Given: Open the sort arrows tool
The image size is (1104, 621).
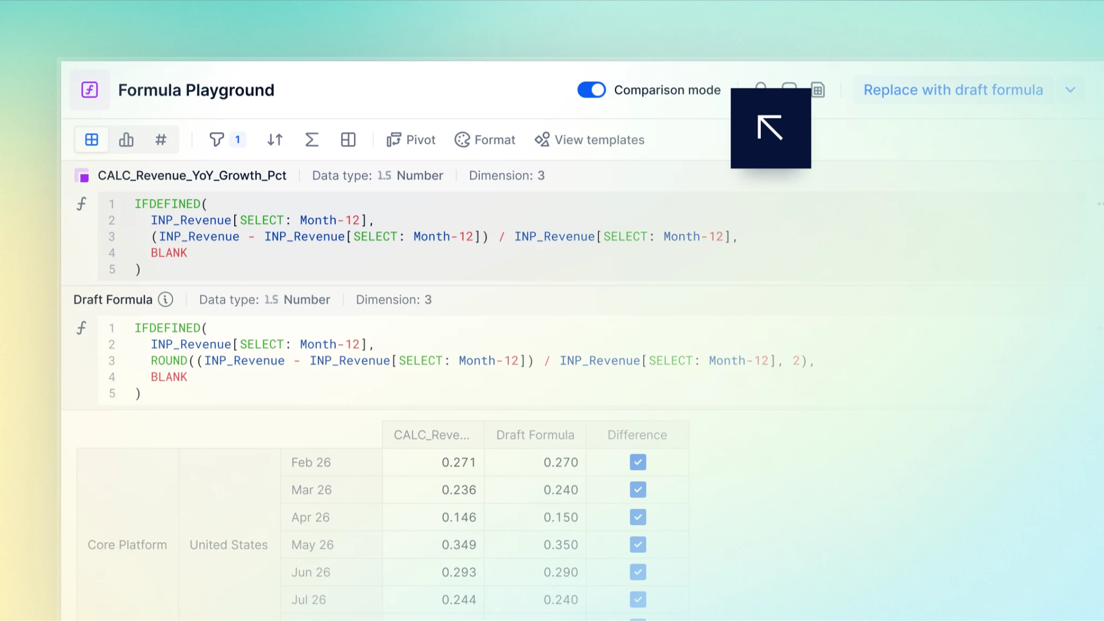Looking at the screenshot, I should coord(275,140).
